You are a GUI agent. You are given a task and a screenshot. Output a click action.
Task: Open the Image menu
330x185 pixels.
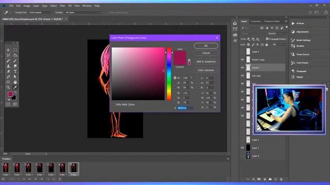click(27, 6)
